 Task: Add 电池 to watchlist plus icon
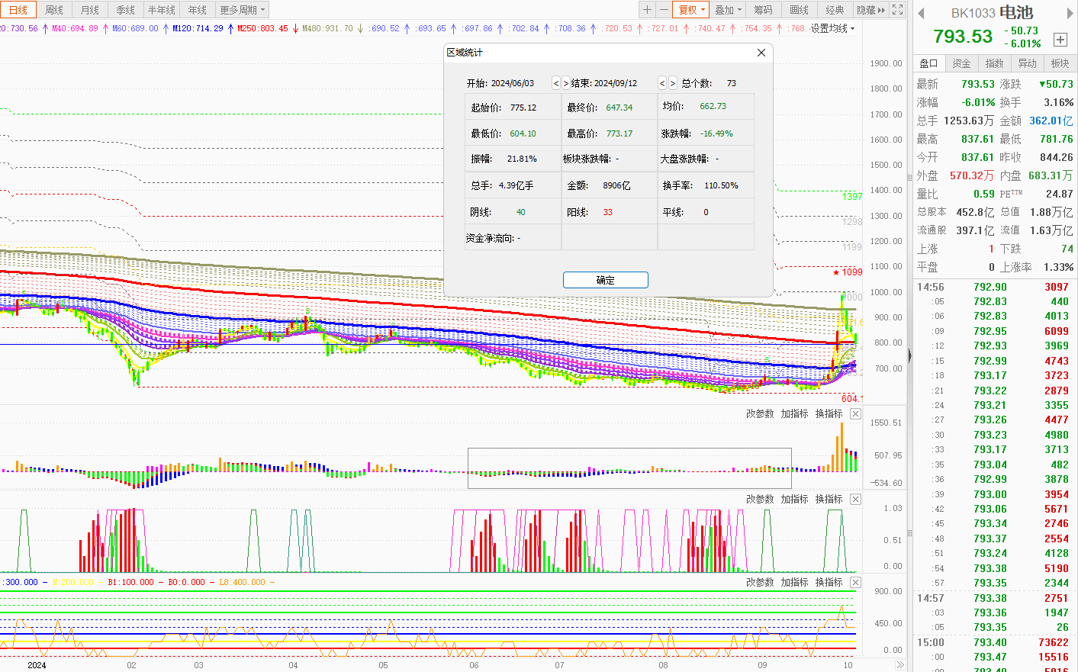pos(1060,40)
